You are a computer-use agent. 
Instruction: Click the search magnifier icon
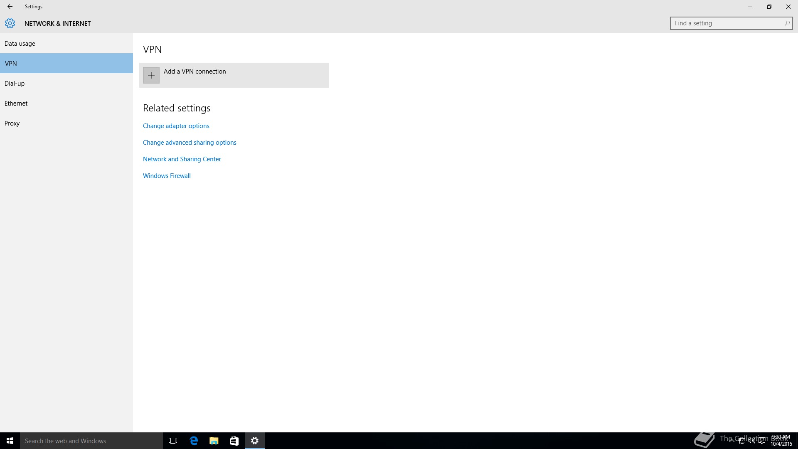pos(787,23)
